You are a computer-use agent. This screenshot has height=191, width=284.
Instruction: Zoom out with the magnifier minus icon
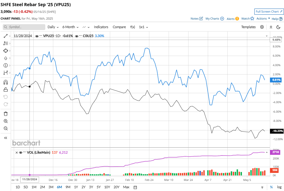tap(6, 129)
